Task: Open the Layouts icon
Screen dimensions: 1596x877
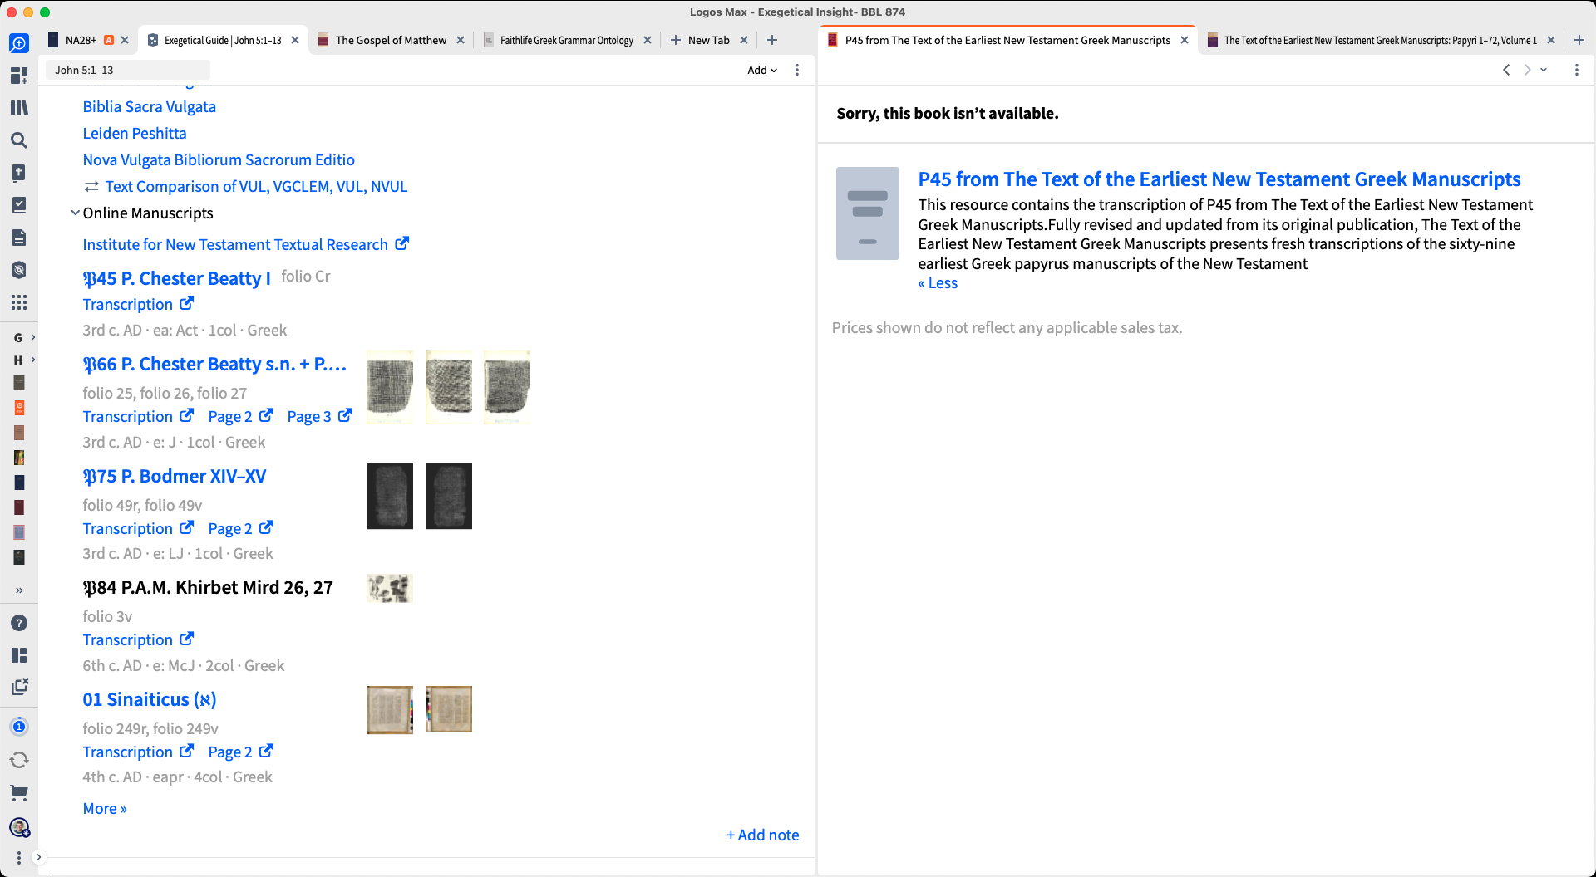Action: [x=19, y=655]
